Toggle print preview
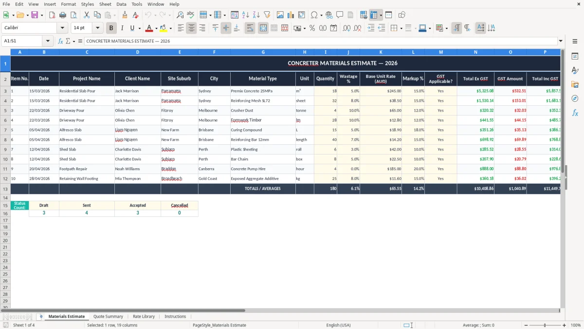This screenshot has height=329, width=584. 73,15
